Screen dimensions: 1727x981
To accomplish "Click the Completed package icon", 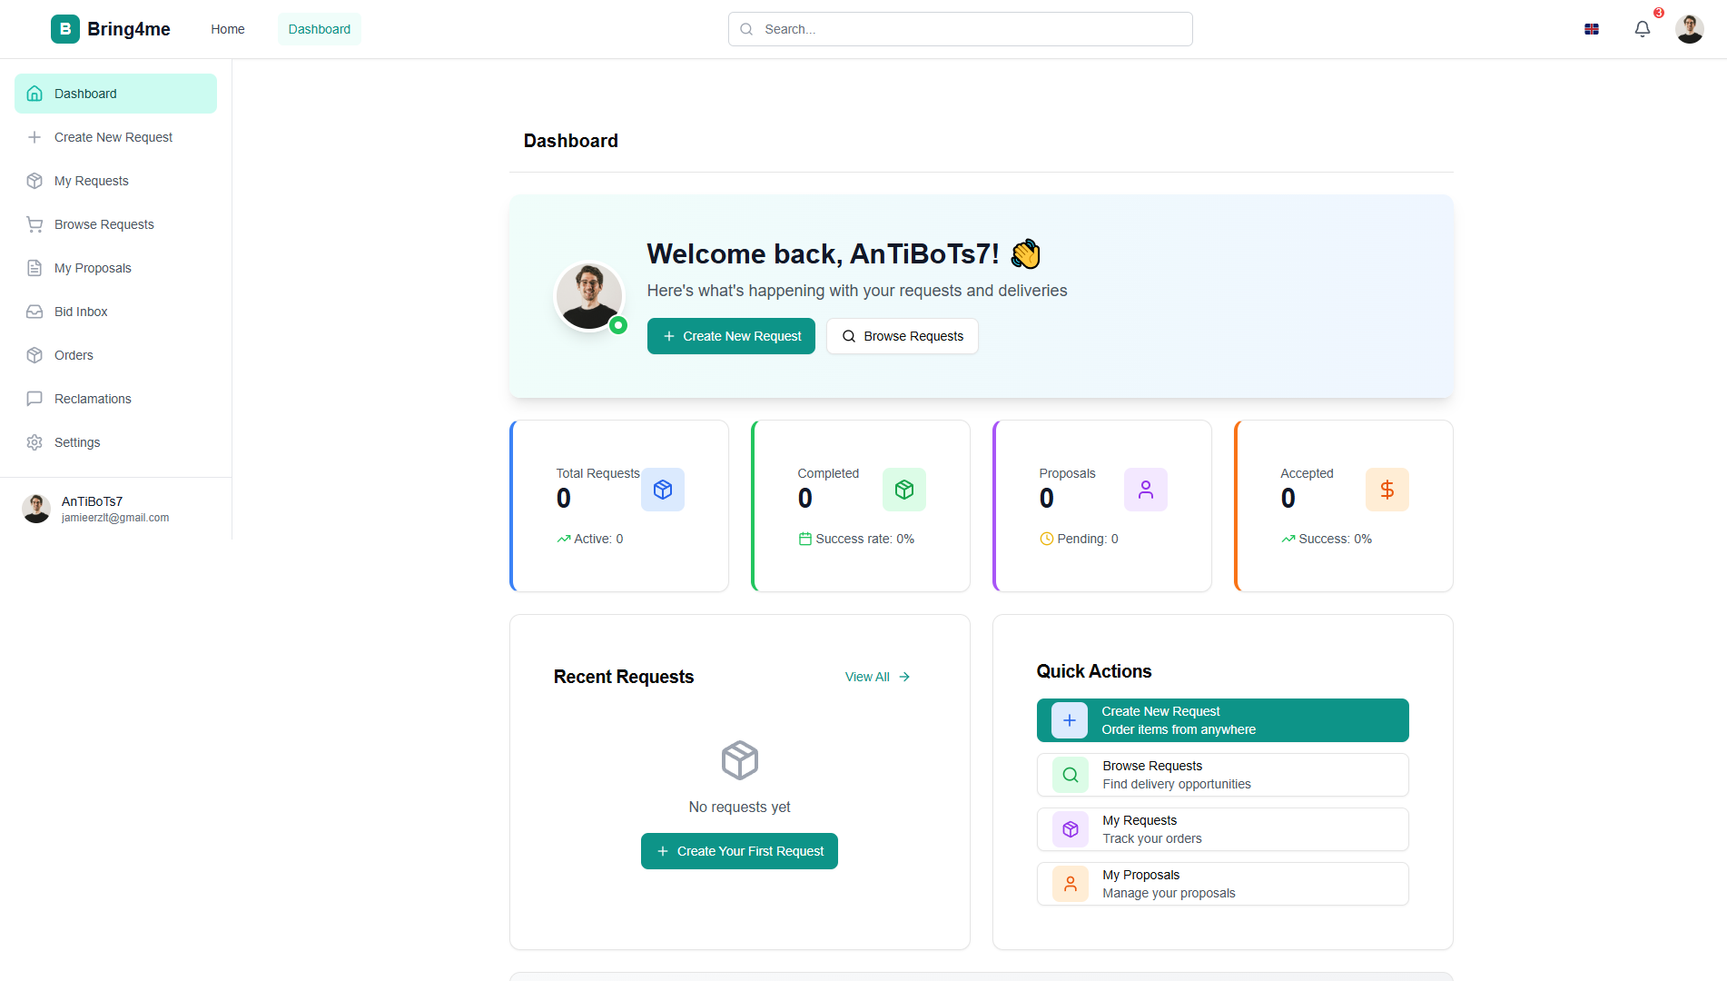I will tap(904, 490).
